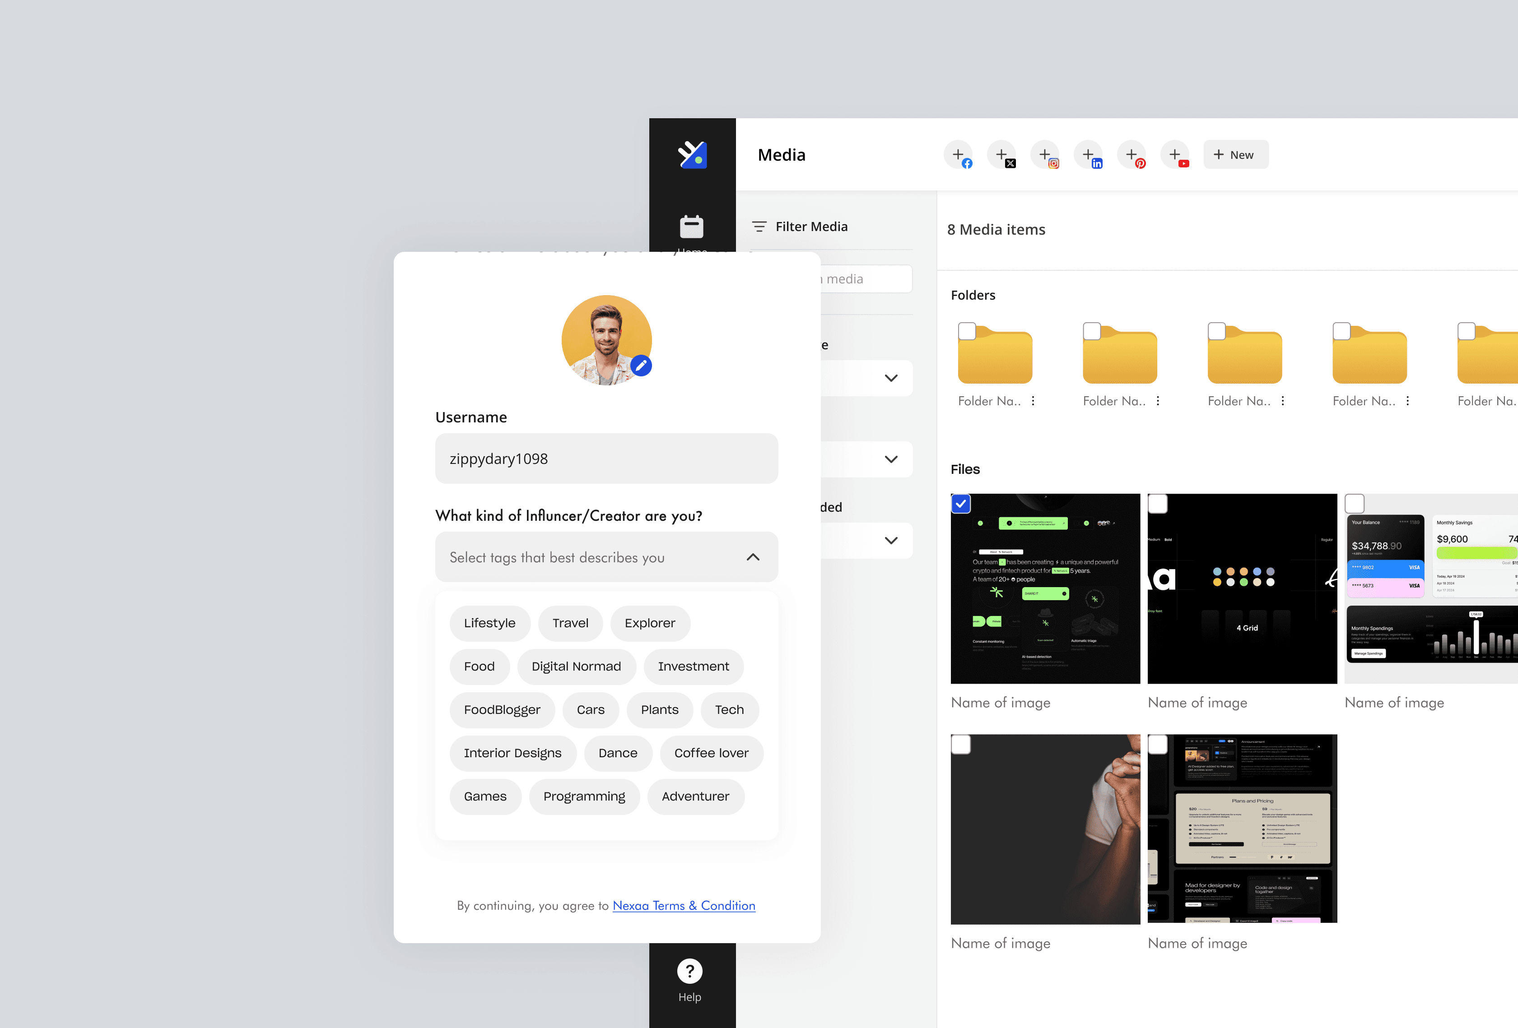The width and height of the screenshot is (1518, 1028).
Task: Select the first folder's checkbox
Action: coord(967,331)
